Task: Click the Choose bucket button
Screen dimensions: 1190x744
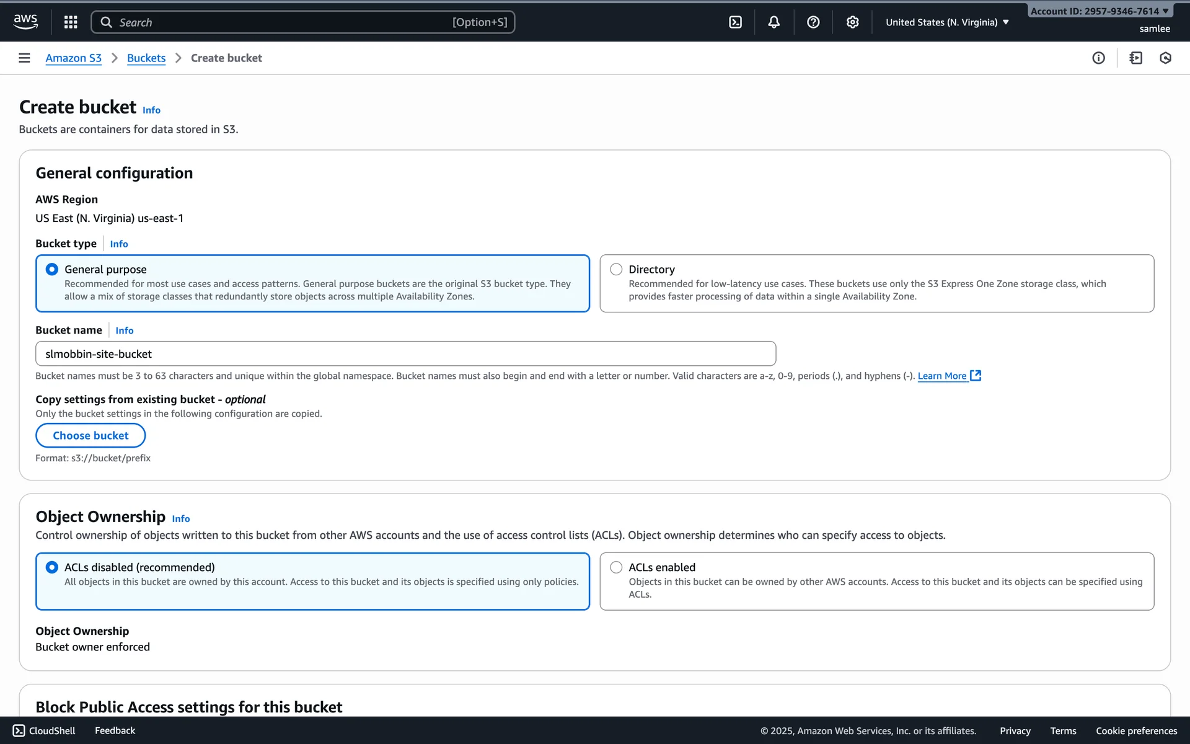Action: [90, 435]
